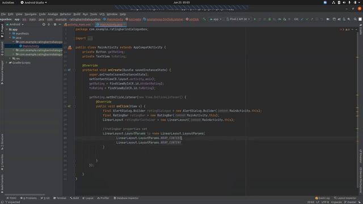Hide the project panel with minus icon
Image resolution: width=363 pixels, height=204 pixels.
click(60, 24)
